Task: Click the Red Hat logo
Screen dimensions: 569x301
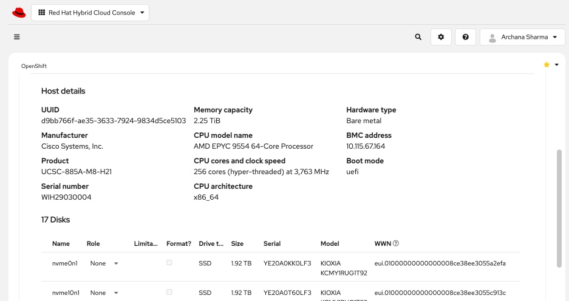Action: click(19, 13)
